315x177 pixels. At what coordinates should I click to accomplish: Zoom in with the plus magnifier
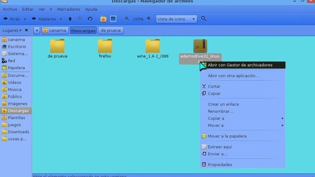pyautogui.click(x=149, y=19)
